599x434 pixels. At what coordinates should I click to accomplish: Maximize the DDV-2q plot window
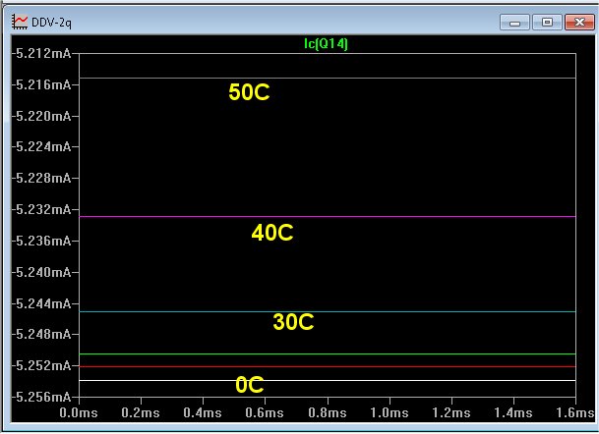point(547,23)
